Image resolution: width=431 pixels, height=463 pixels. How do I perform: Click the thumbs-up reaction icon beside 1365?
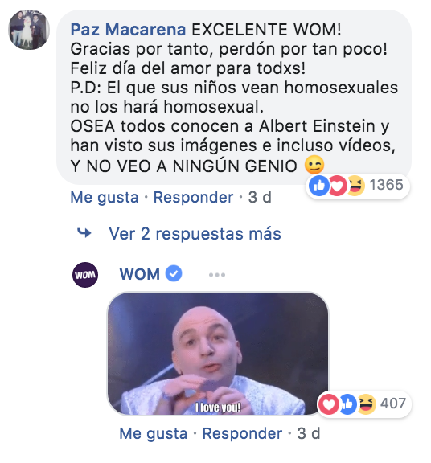[318, 186]
